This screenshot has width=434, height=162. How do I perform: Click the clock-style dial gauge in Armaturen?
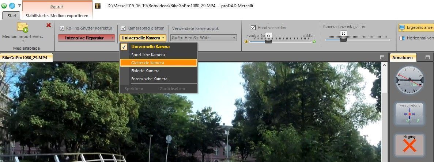coord(410,80)
